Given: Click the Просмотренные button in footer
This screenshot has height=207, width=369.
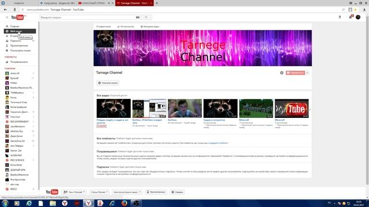Looking at the screenshot, I should 156,192.
